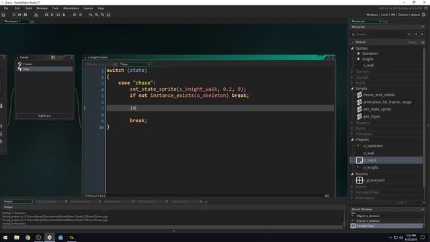The image size is (430, 242).
Task: Expand the Knight sprite group
Action: pos(358,59)
